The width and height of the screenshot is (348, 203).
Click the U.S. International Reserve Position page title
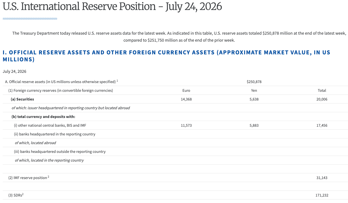112,6
